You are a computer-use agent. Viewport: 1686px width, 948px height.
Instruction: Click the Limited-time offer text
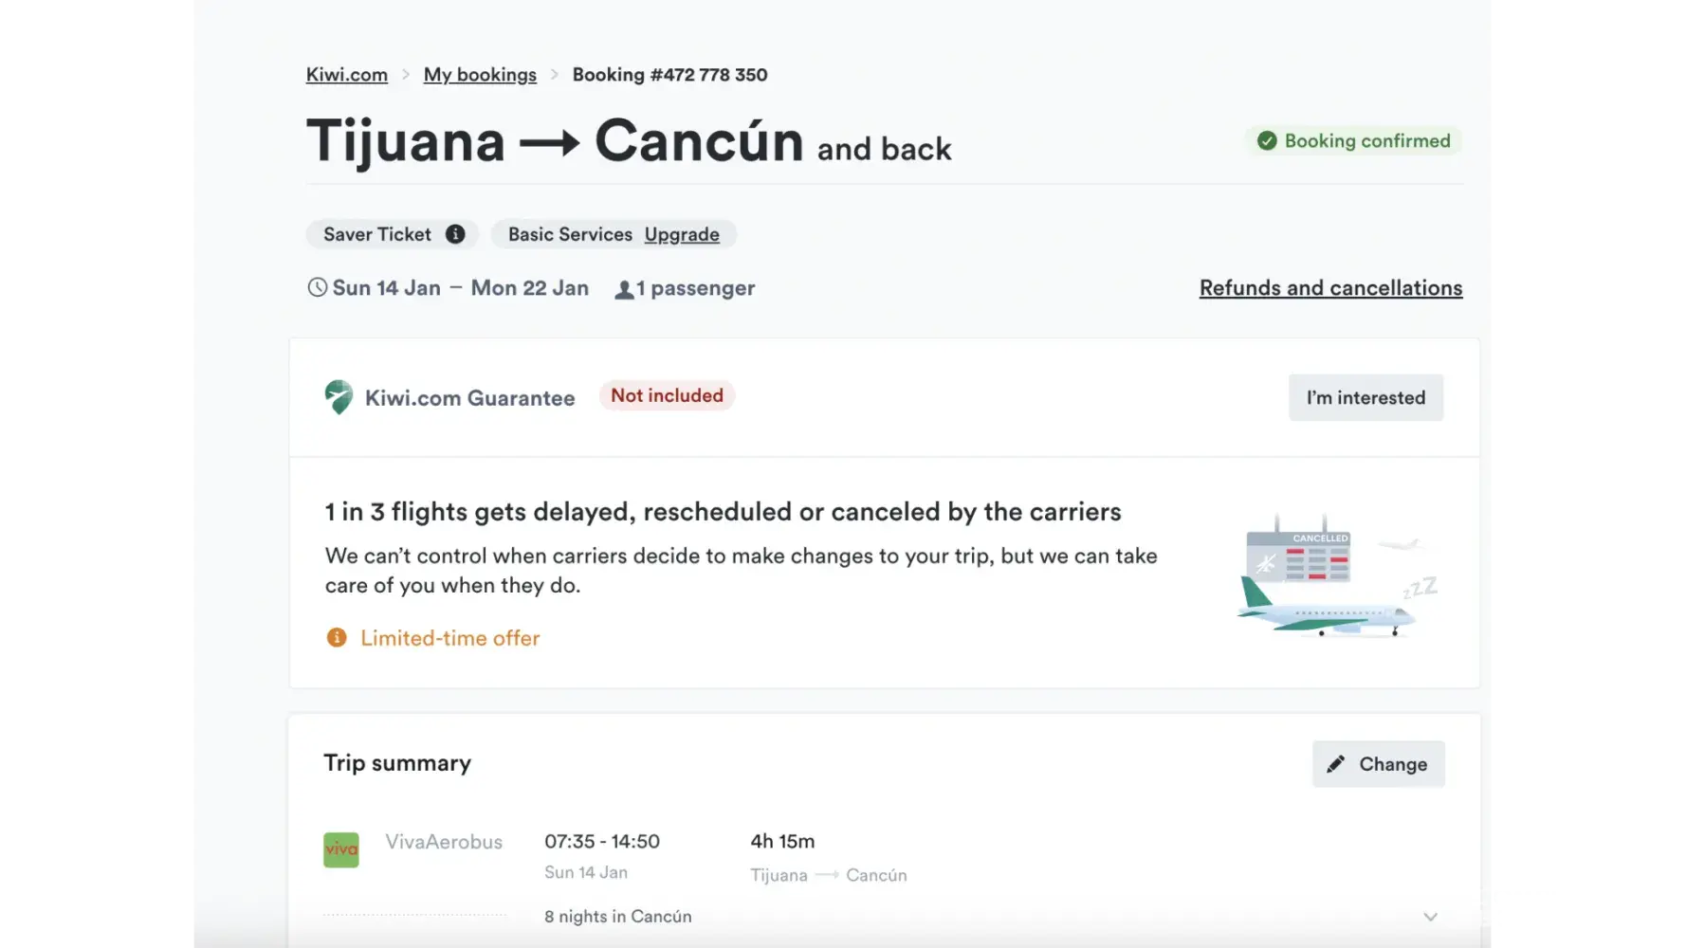point(449,638)
